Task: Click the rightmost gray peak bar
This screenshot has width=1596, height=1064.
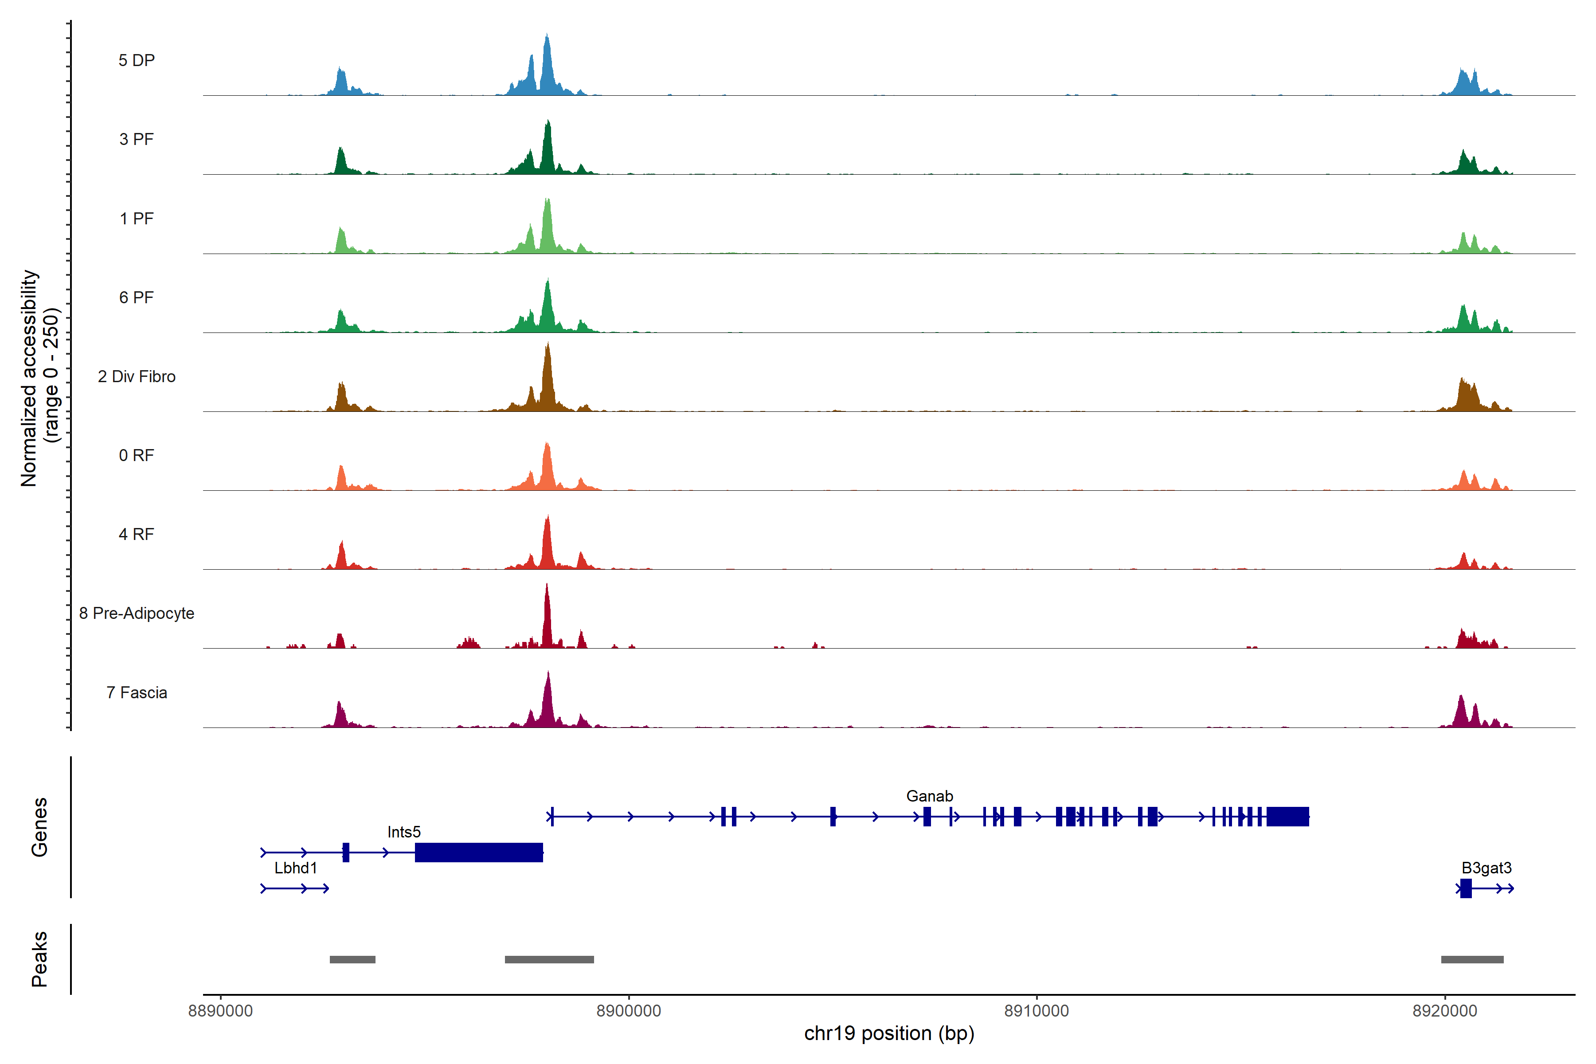Action: click(1472, 959)
